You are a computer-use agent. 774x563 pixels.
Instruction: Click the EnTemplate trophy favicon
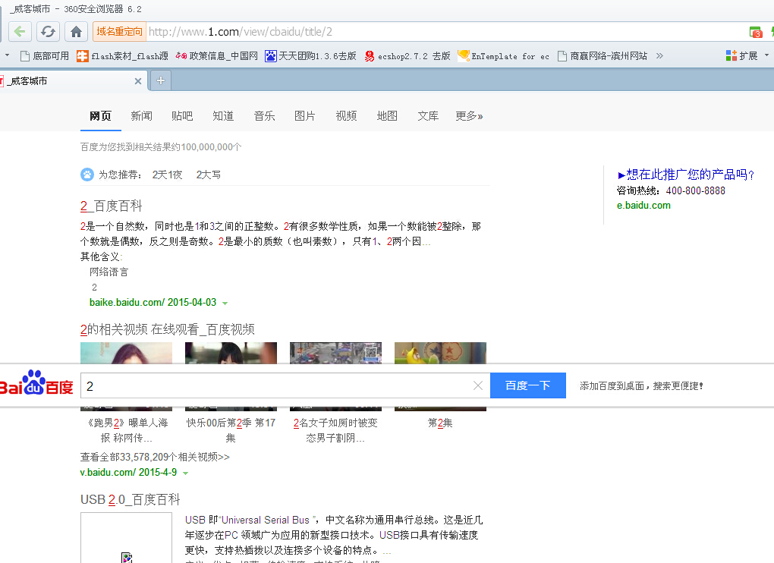click(463, 55)
